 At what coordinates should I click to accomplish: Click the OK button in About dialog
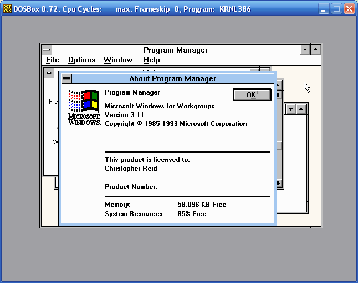[252, 95]
